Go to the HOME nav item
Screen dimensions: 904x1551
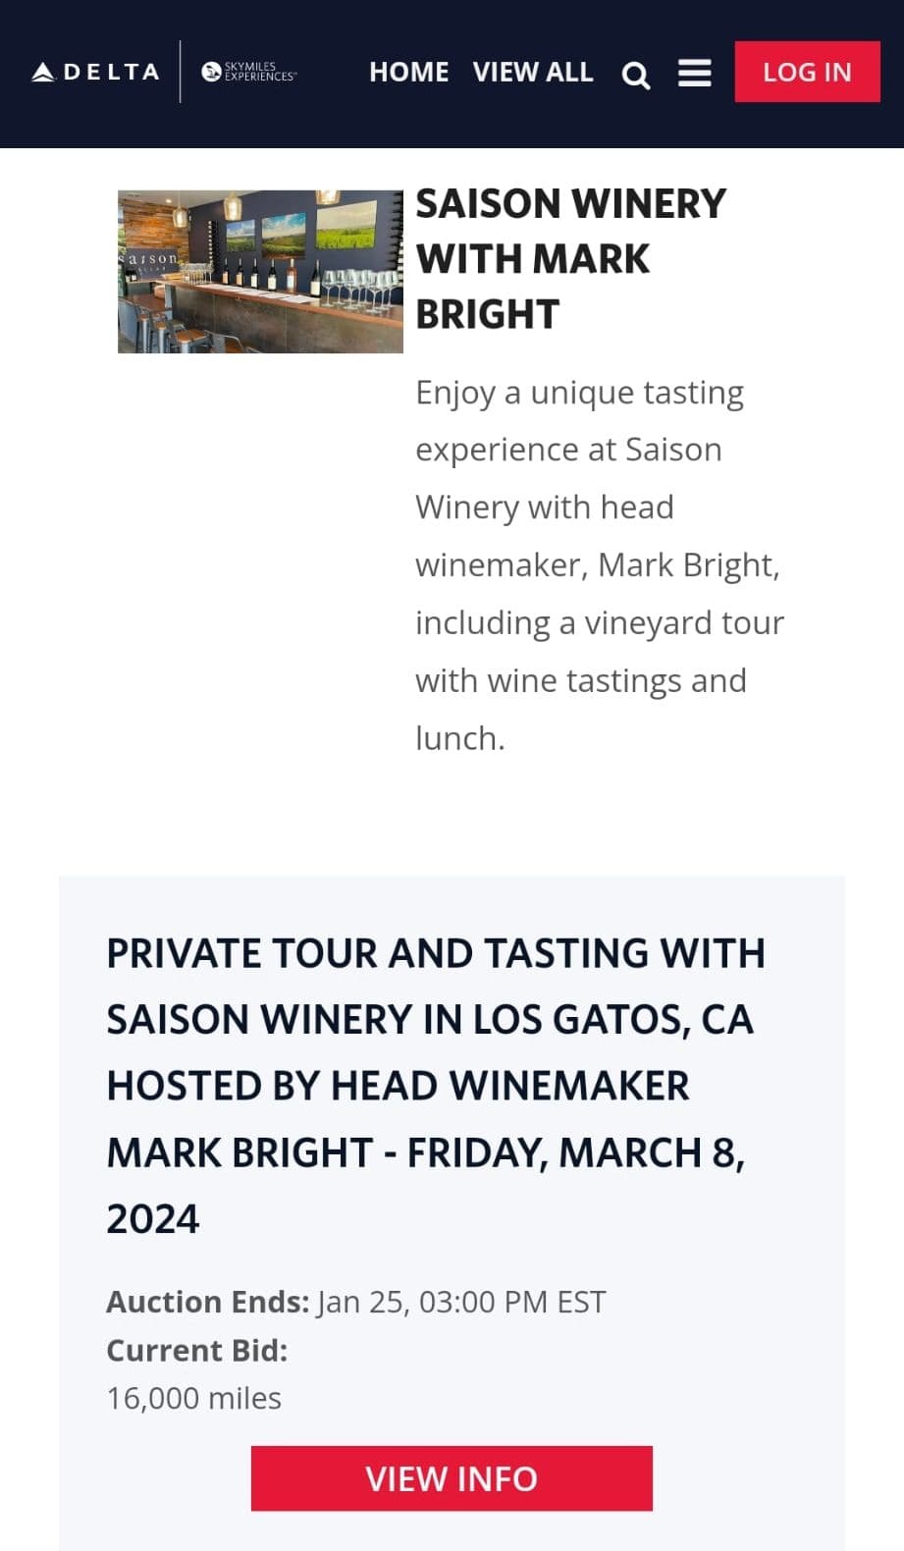coord(408,72)
